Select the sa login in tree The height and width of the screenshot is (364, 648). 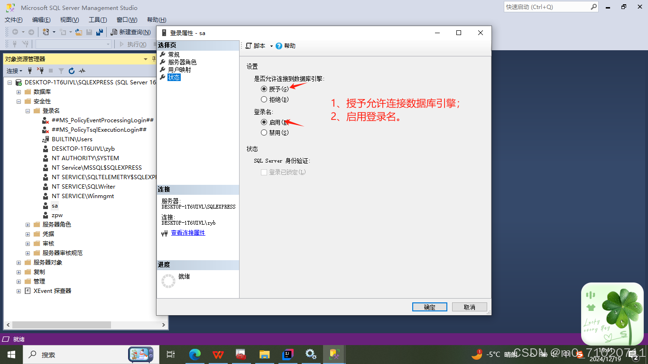coord(55,206)
